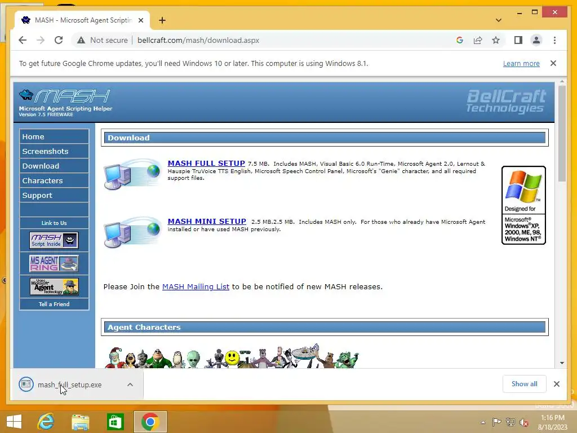Reload the current page
The height and width of the screenshot is (433, 577).
pyautogui.click(x=59, y=40)
